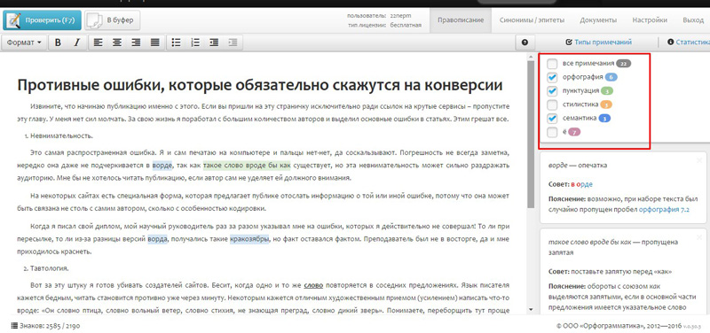Click the editor scrollbar up arrow
The height and width of the screenshot is (333, 710).
pos(531,56)
